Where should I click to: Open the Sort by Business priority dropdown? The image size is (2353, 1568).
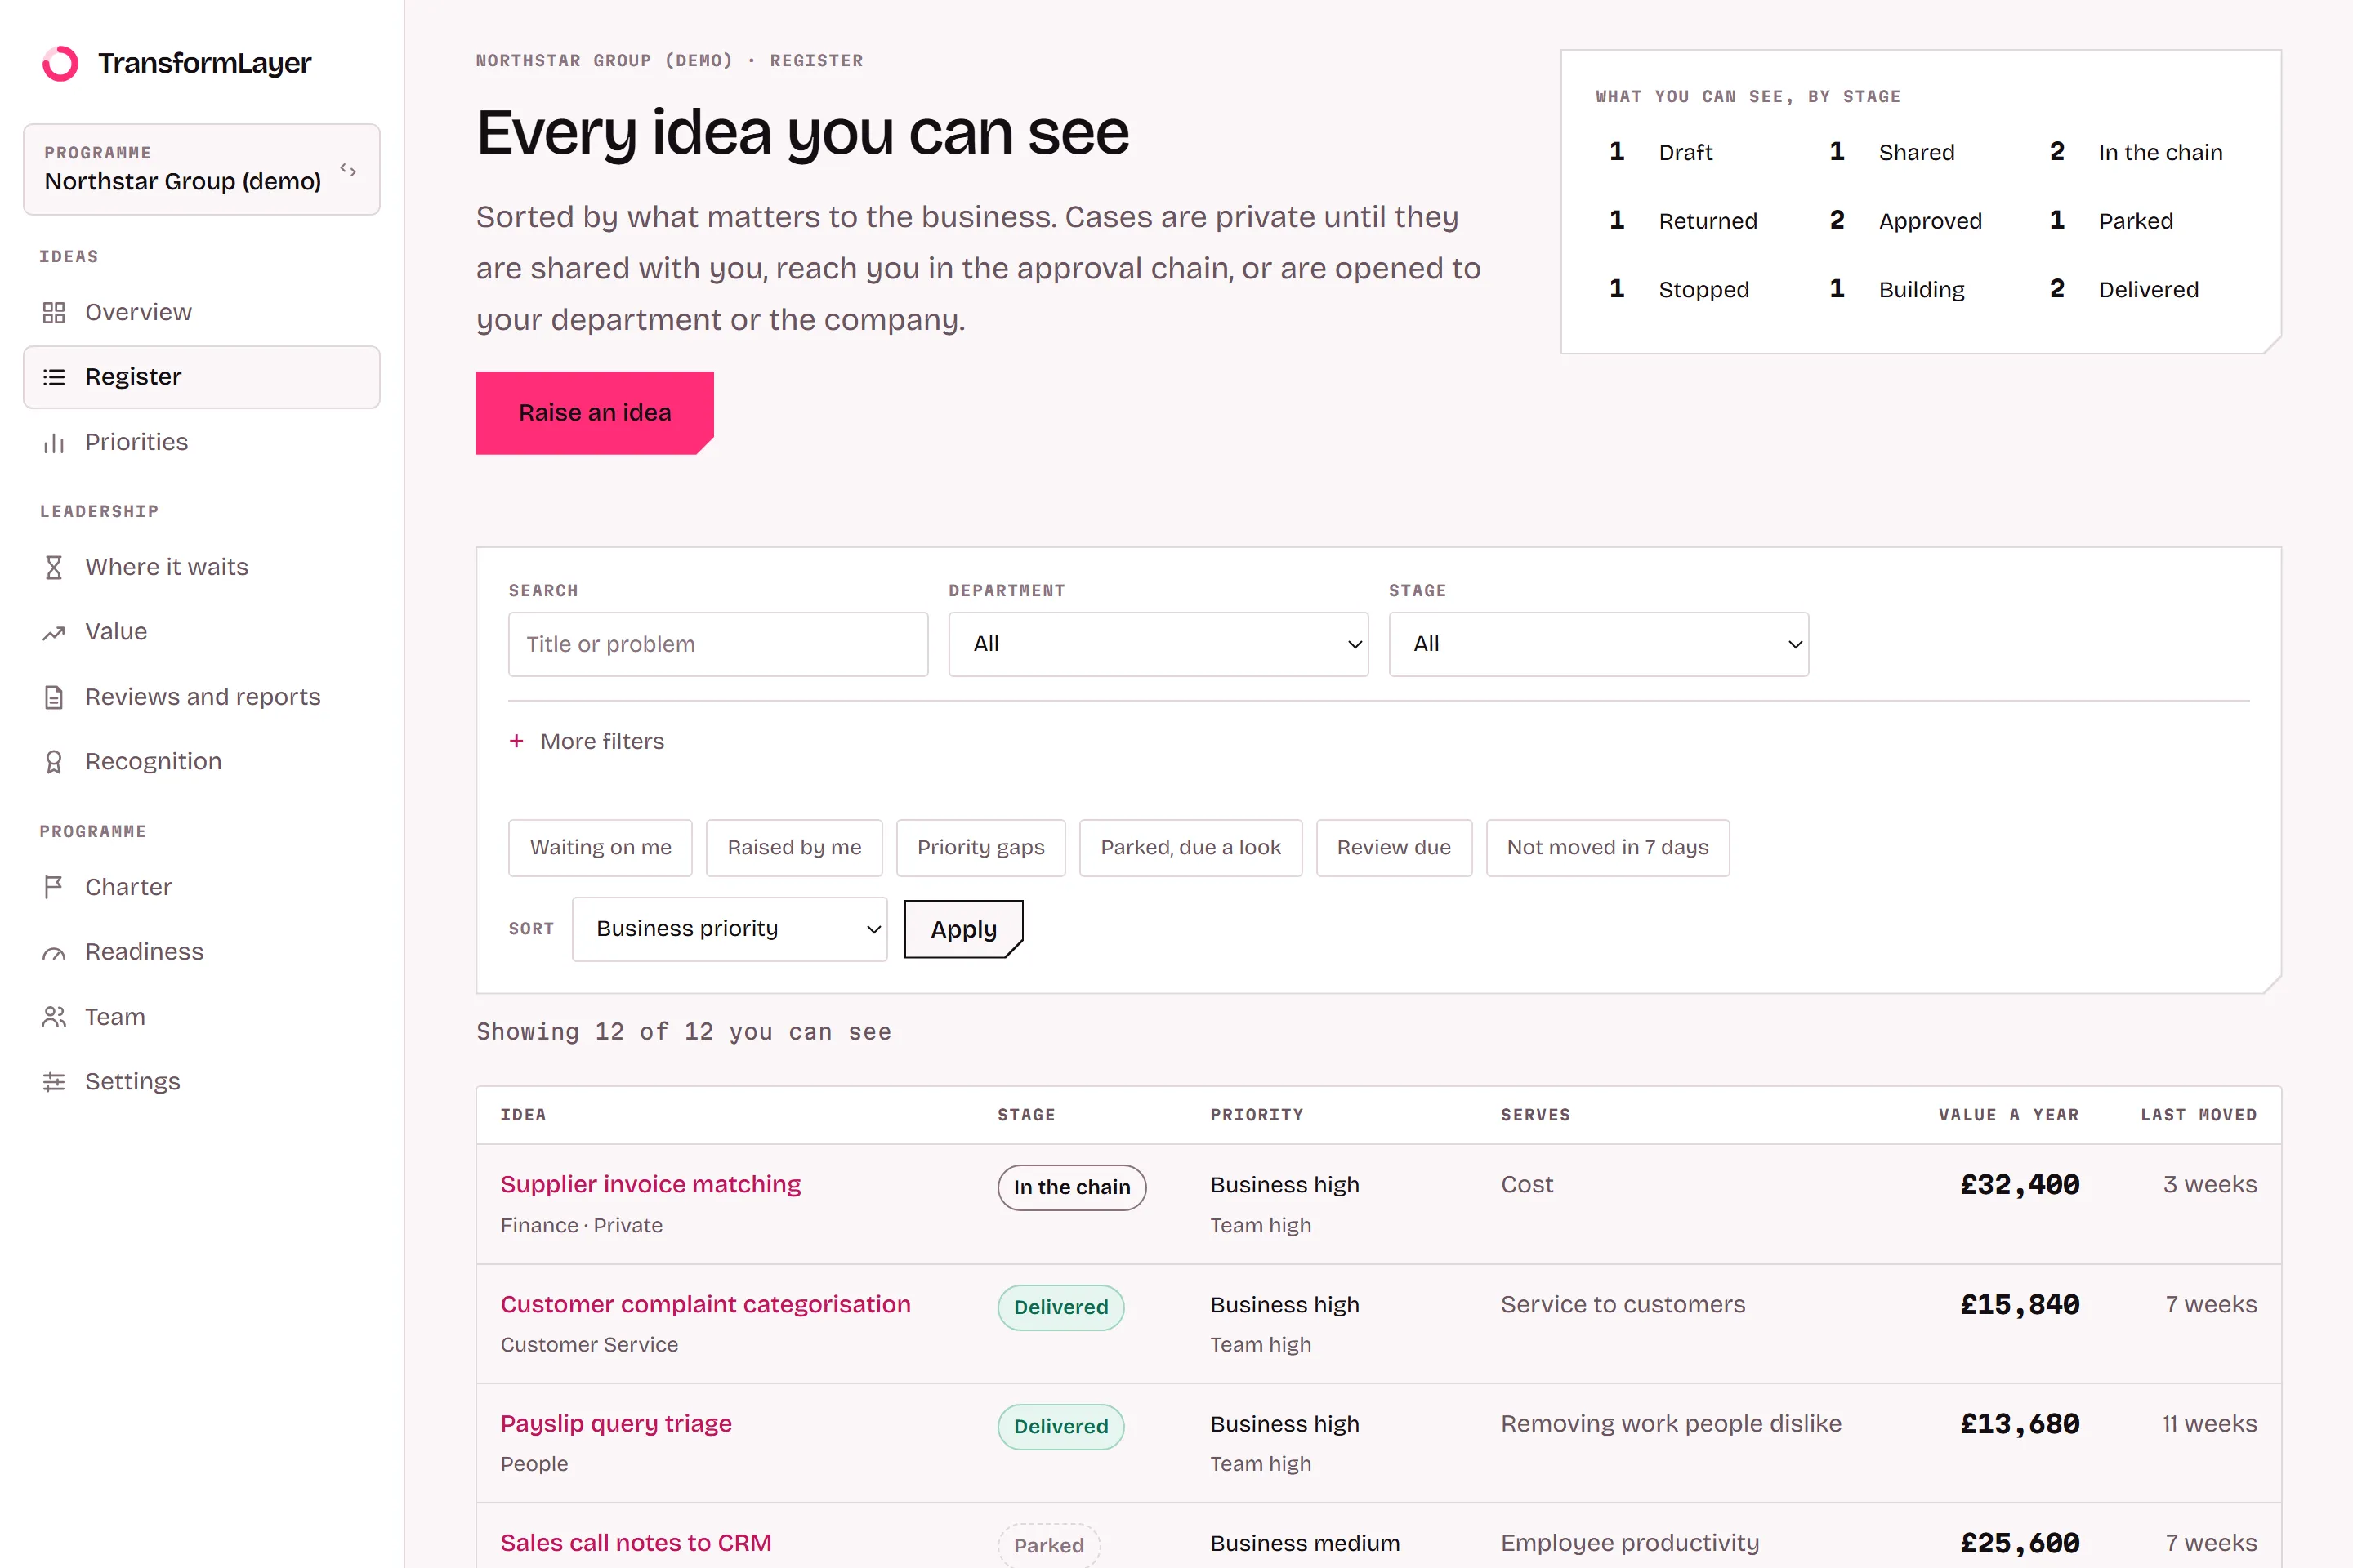click(x=730, y=929)
